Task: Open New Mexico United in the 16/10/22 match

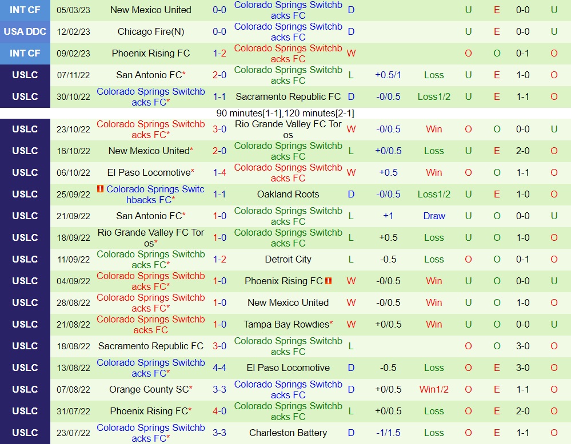Action: tap(149, 151)
